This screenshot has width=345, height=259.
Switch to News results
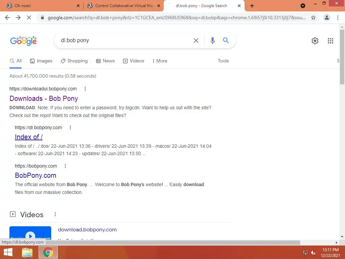click(105, 61)
